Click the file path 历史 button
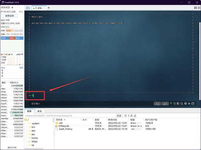The height and width of the screenshot is (150, 201). [119, 116]
